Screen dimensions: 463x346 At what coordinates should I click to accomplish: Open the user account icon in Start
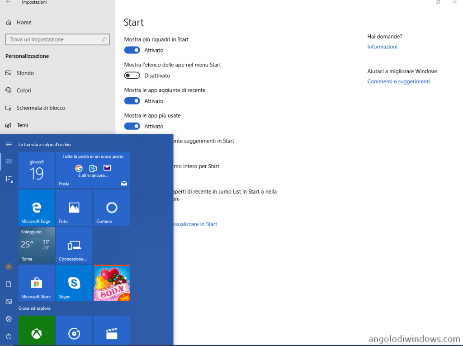point(9,267)
